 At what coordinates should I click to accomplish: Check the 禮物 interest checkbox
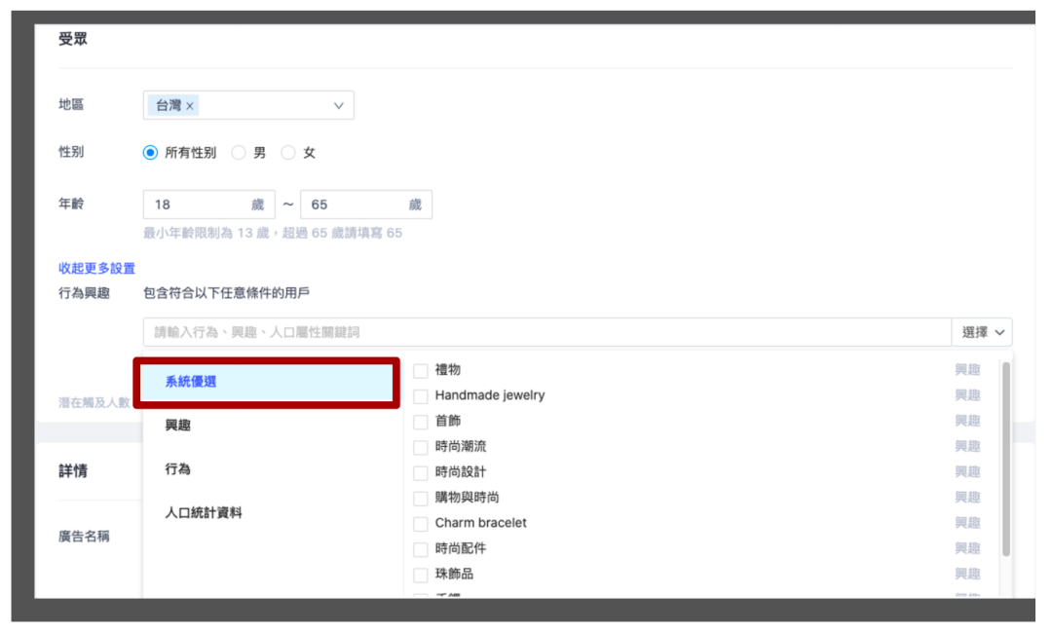click(421, 370)
